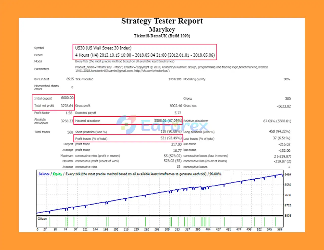Click the Modelling quality 90% value
324x250 pixels.
coord(286,79)
